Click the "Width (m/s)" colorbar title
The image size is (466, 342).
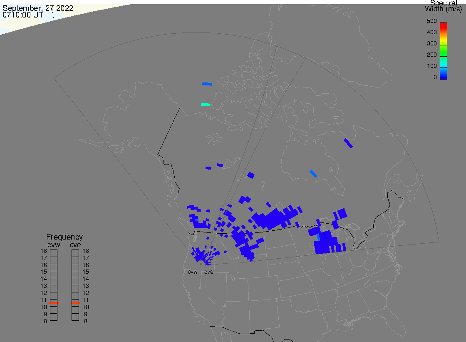click(x=443, y=9)
